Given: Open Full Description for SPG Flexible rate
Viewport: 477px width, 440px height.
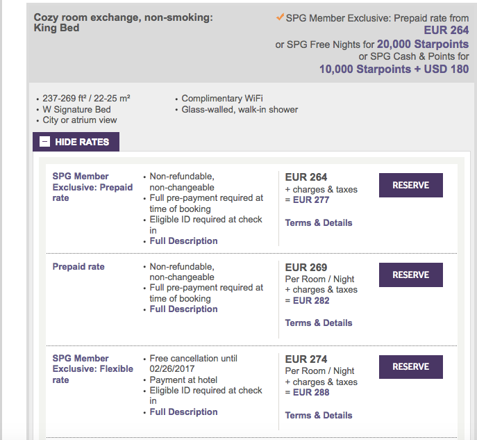Looking at the screenshot, I should click(x=183, y=412).
